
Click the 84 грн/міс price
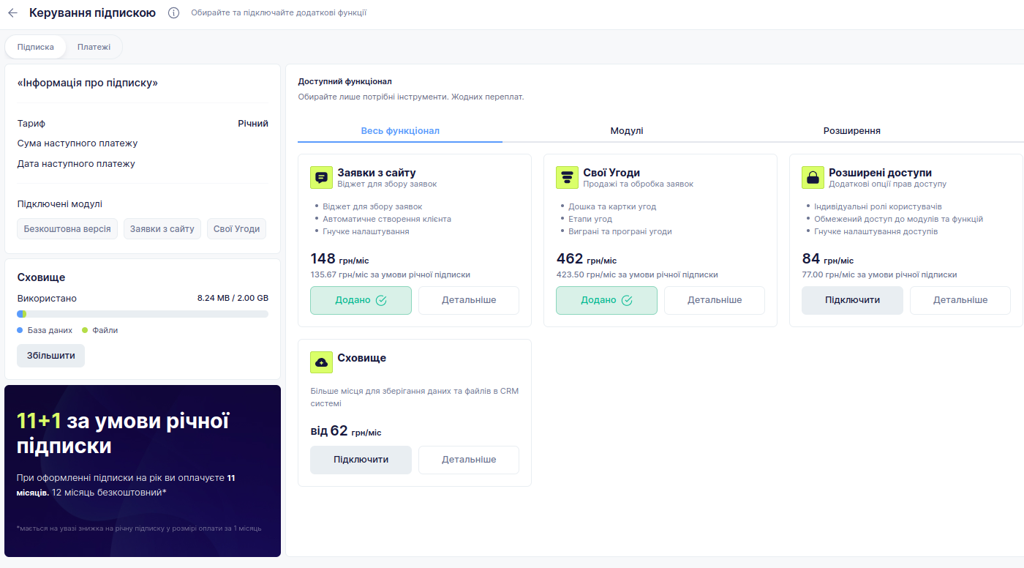828,259
